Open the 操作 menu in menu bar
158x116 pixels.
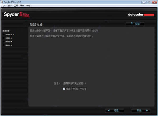pos(10,6)
